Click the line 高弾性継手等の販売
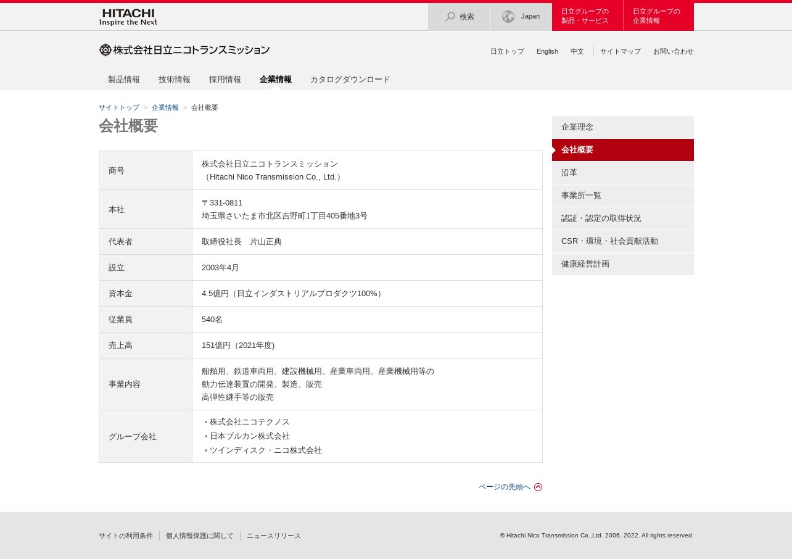 [x=237, y=397]
